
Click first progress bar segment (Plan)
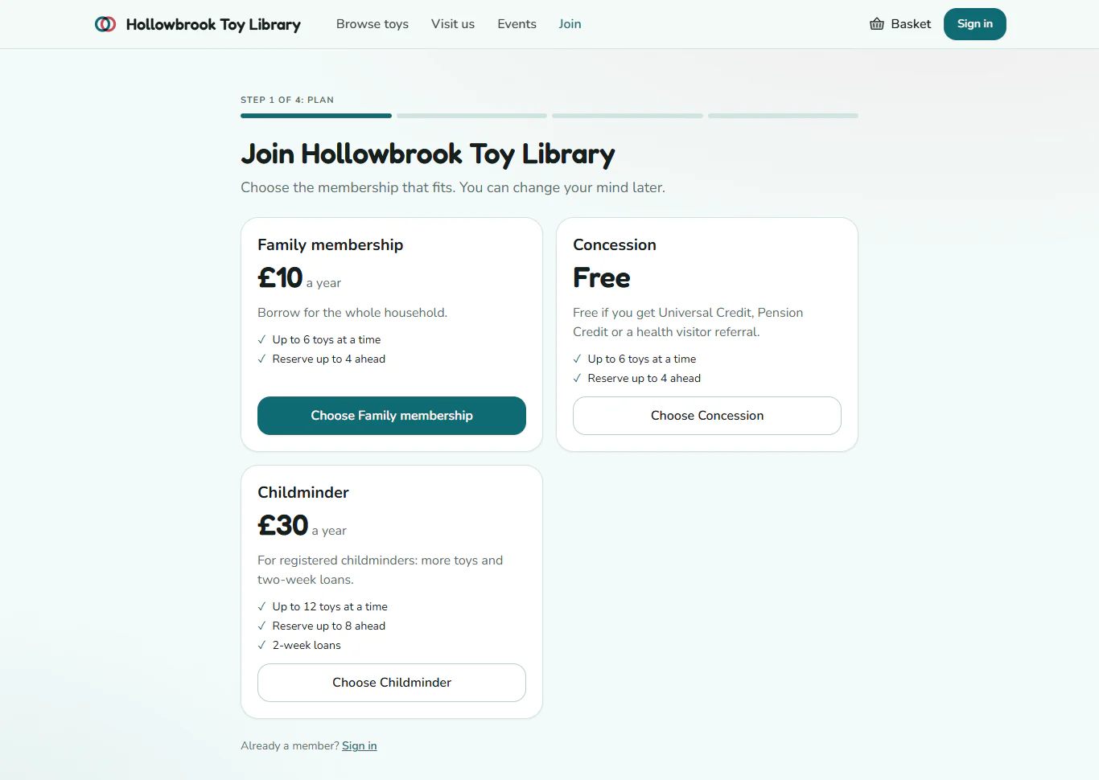click(x=316, y=116)
